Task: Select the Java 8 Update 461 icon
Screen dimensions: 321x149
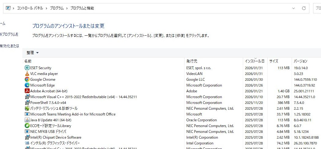Action: tap(27, 120)
